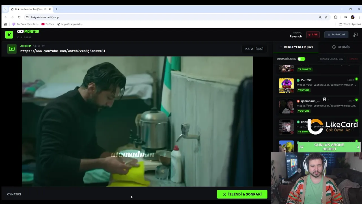
Task: Open the browser extensions puzzle icon
Action: point(336,17)
